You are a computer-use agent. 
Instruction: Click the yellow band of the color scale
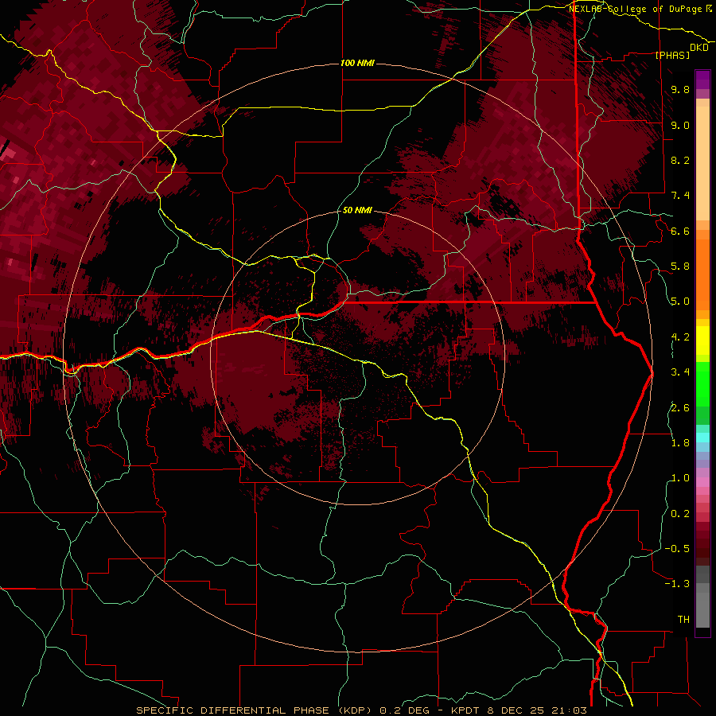[702, 340]
